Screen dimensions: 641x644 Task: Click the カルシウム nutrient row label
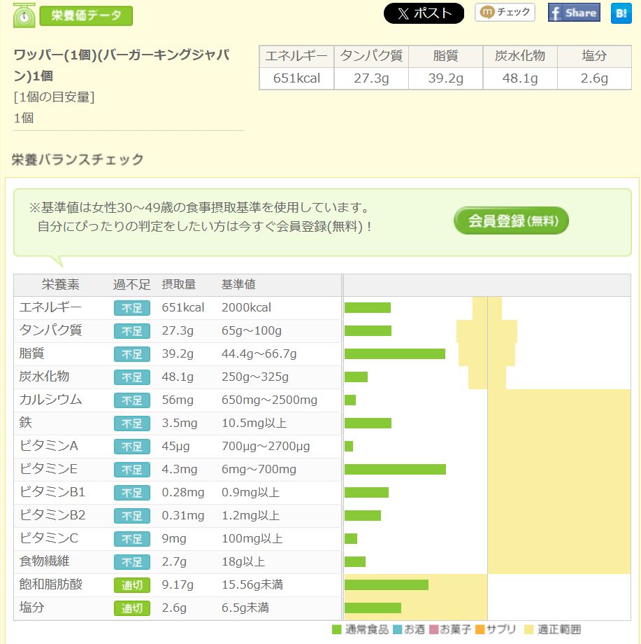coord(51,400)
